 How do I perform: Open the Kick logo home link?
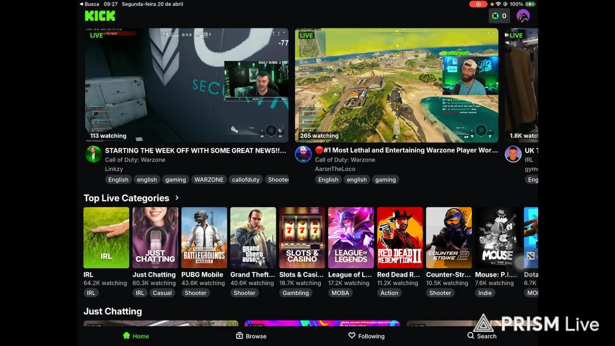tap(100, 16)
